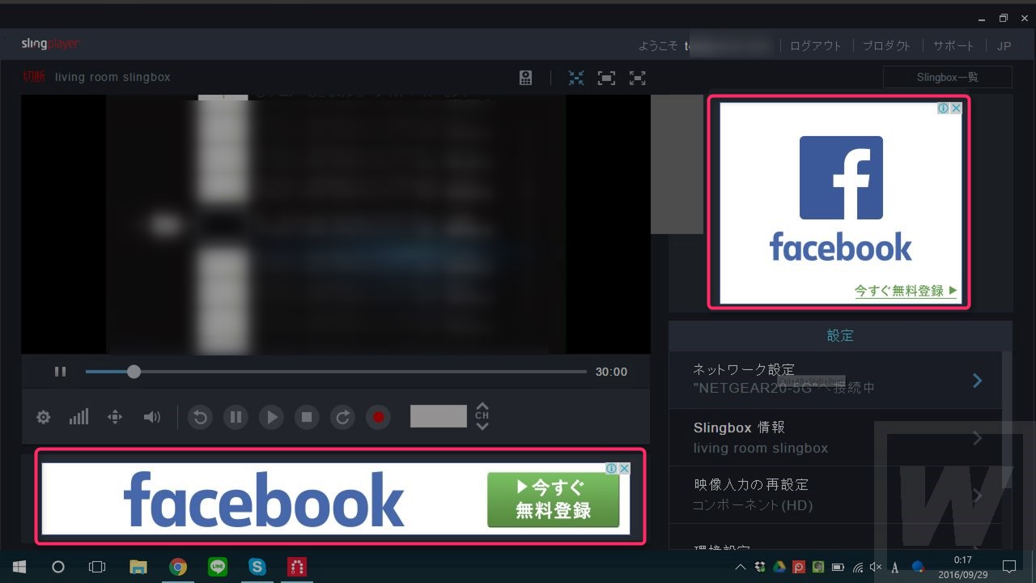Open Cortana search circle in taskbar
1036x583 pixels.
point(58,567)
